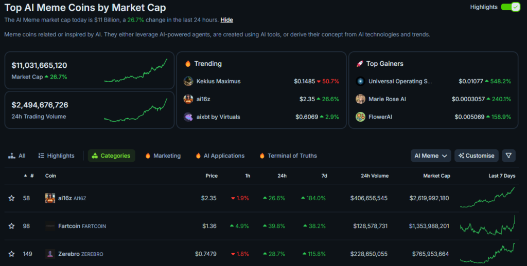Click the aixbt by Virtuals icon

188,117
